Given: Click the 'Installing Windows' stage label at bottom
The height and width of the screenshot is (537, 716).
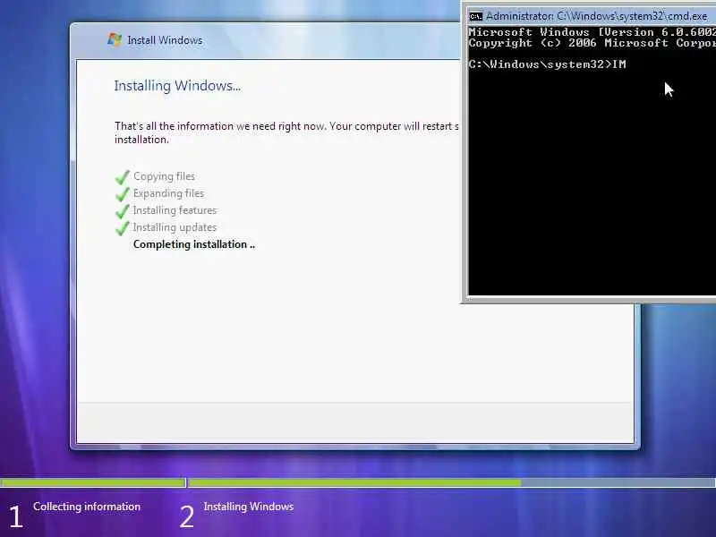Looking at the screenshot, I should coord(249,507).
